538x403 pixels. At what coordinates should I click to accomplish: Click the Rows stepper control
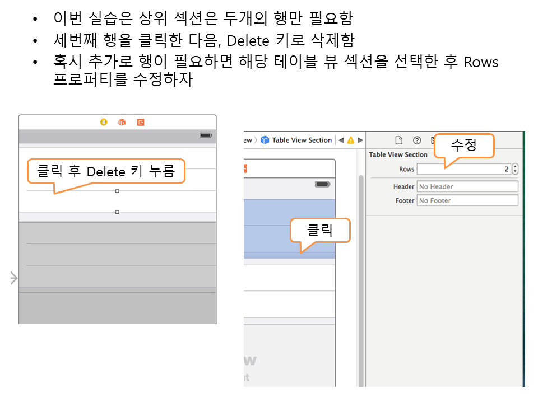[x=515, y=169]
